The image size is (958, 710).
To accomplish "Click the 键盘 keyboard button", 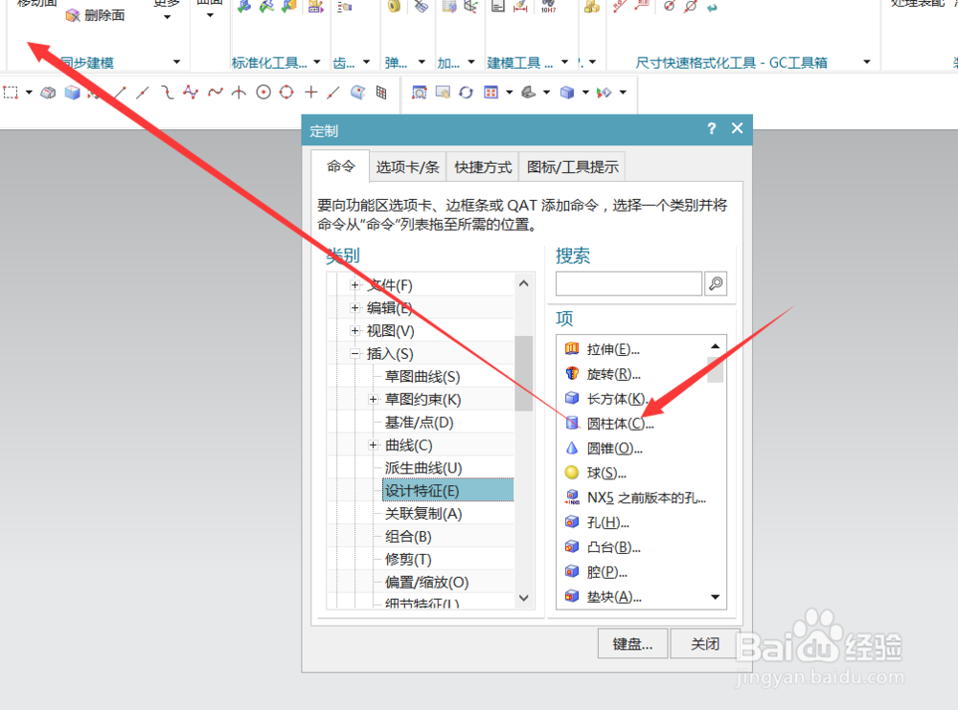I will tap(632, 643).
